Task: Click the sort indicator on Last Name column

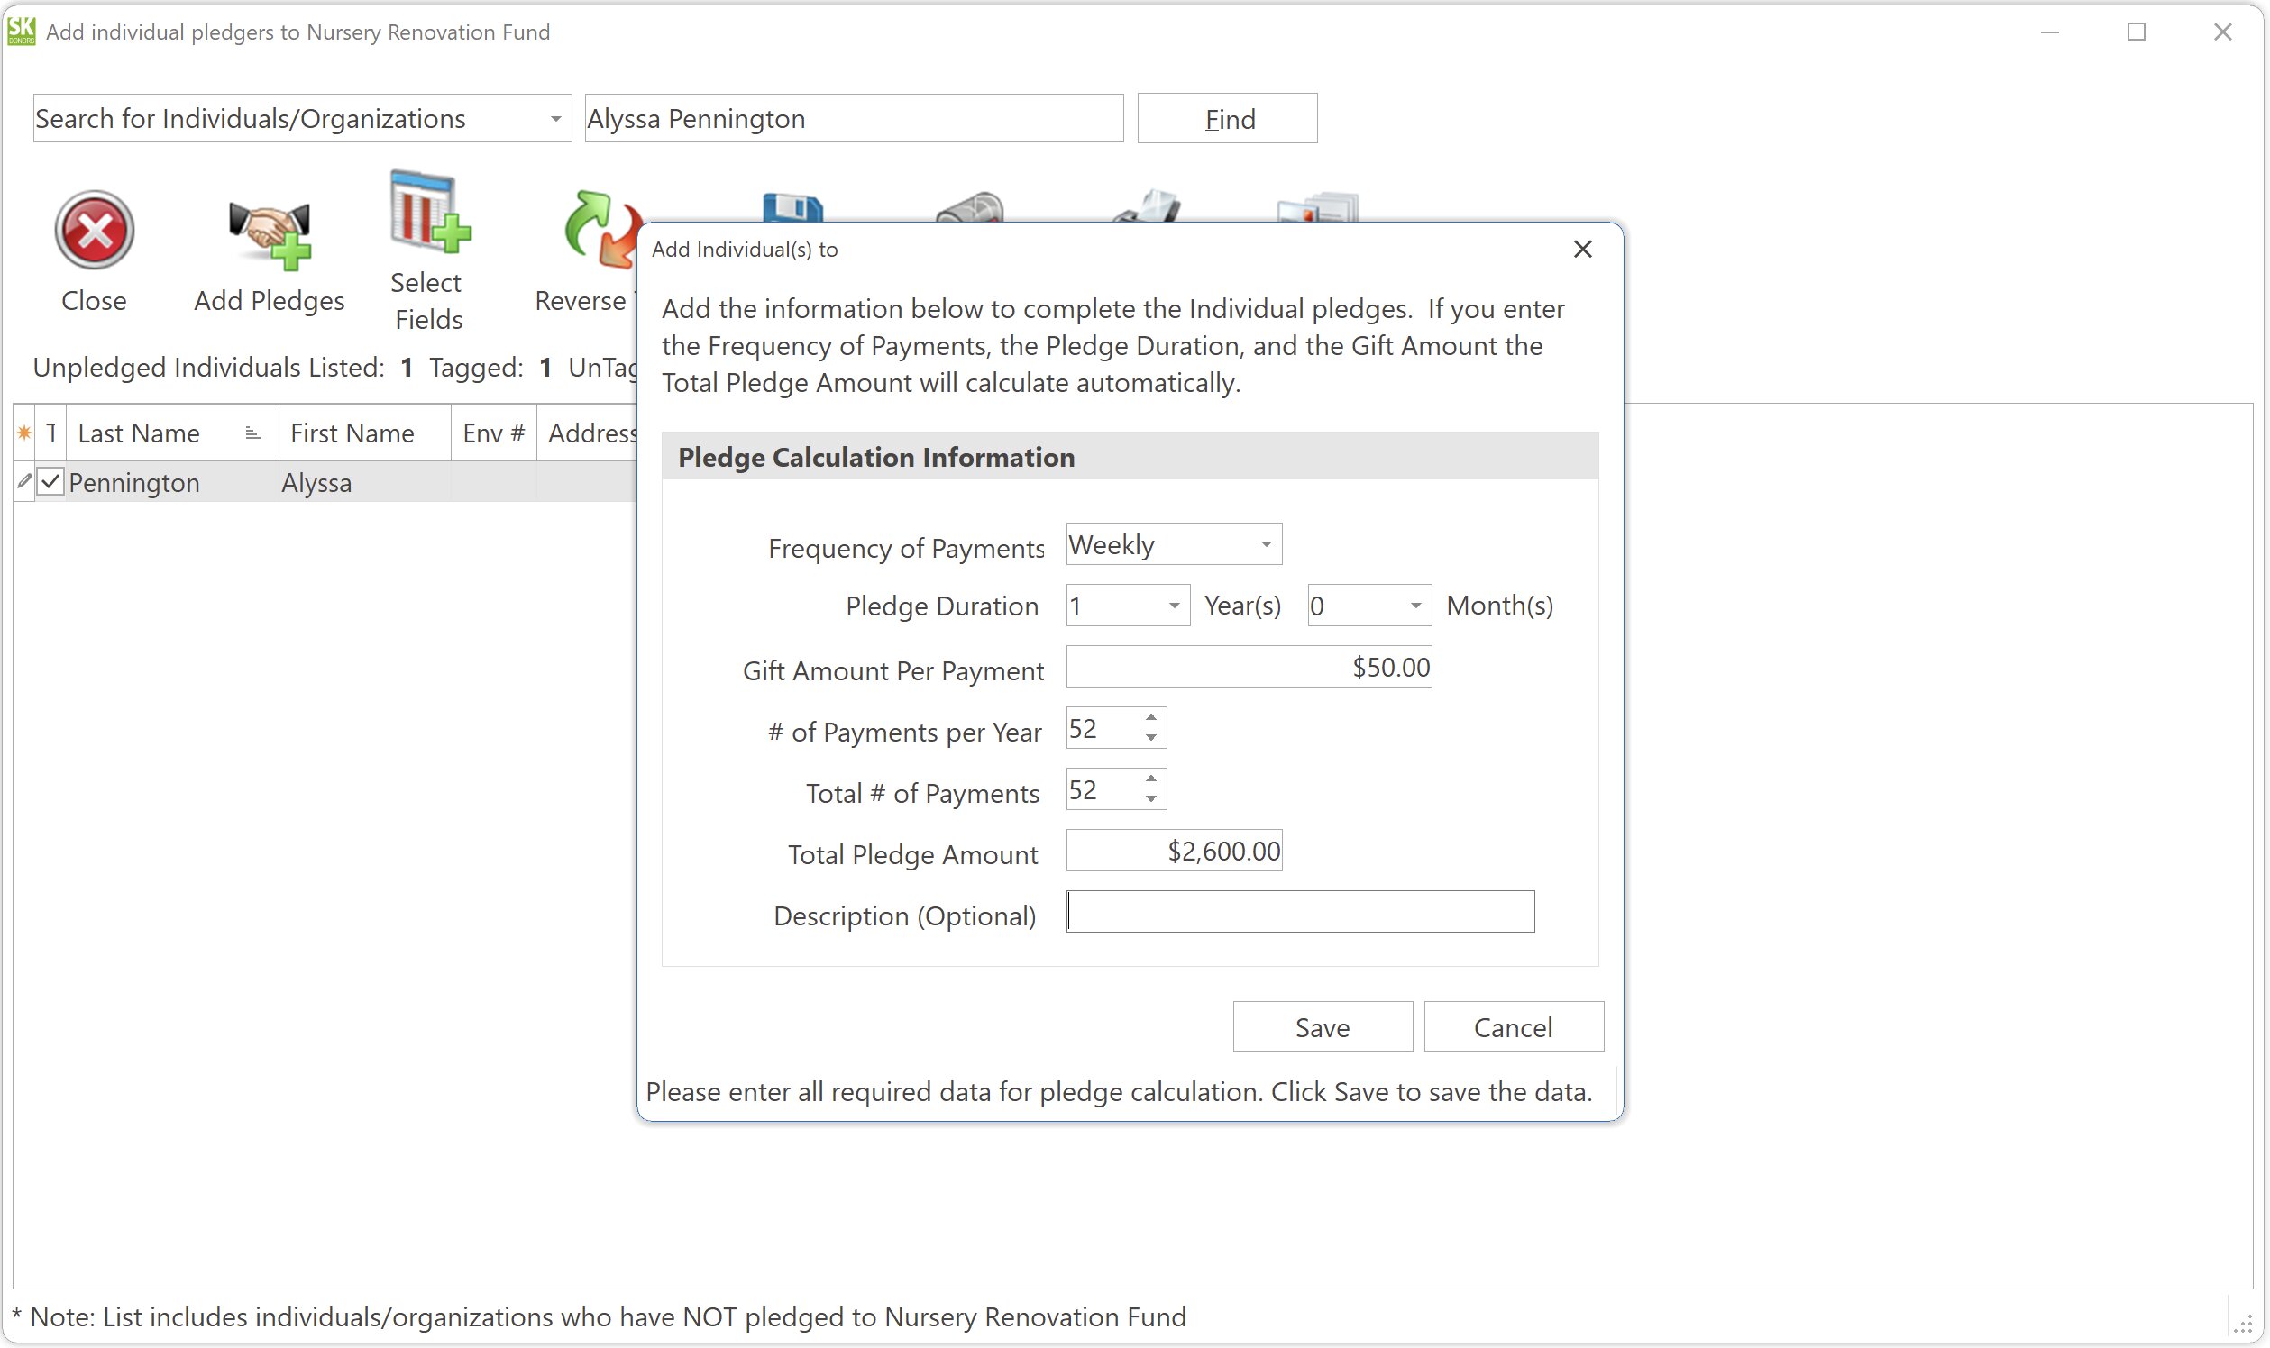Action: pyautogui.click(x=253, y=433)
